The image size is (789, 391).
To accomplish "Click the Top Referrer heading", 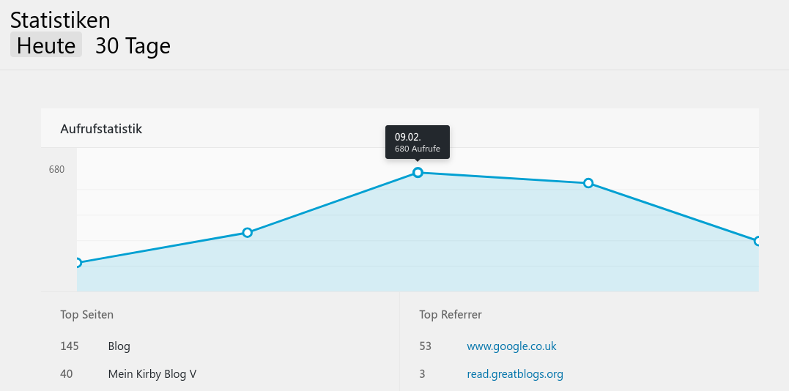I will [x=450, y=315].
